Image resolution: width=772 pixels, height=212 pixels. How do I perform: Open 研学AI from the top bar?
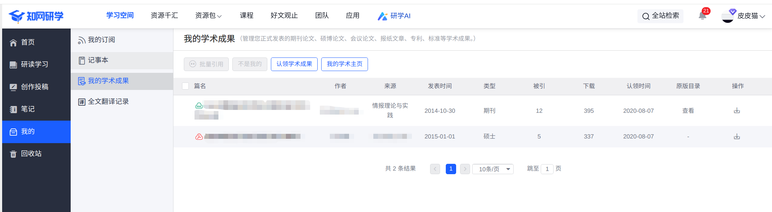point(394,16)
